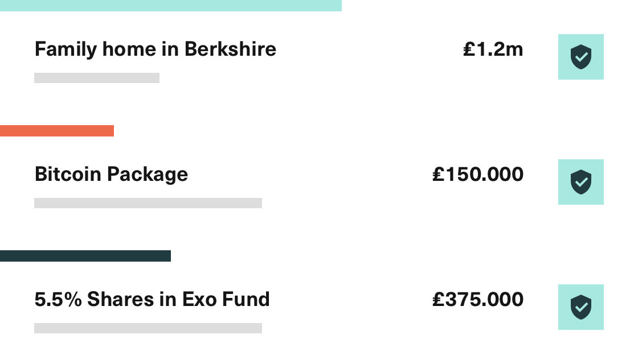Click the orange bar above Bitcoin Package
The width and height of the screenshot is (638, 364).
(57, 131)
